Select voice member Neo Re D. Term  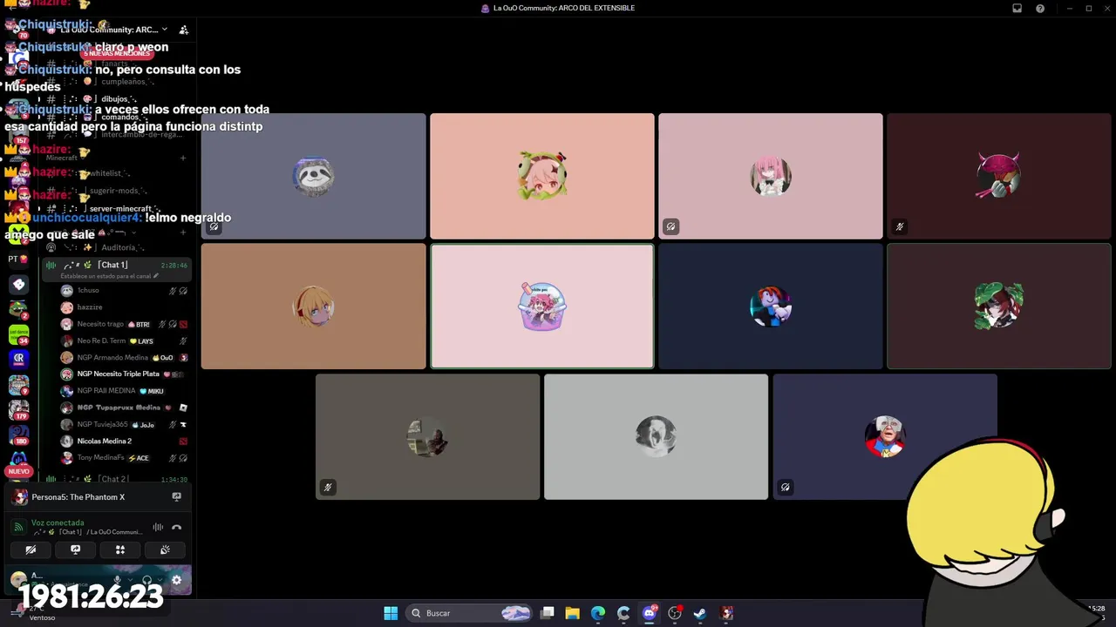coord(124,340)
